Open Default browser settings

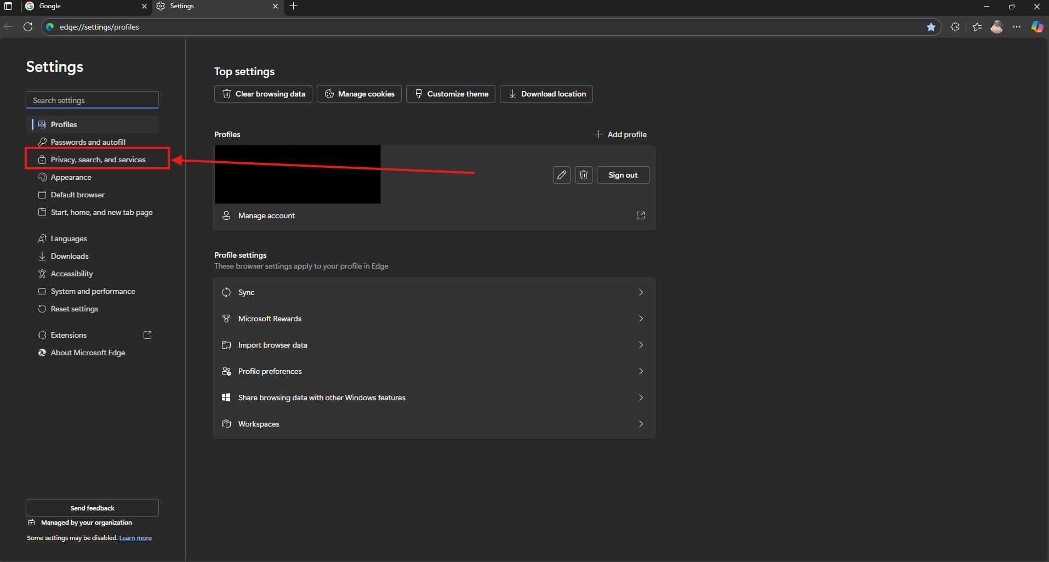[92, 195]
